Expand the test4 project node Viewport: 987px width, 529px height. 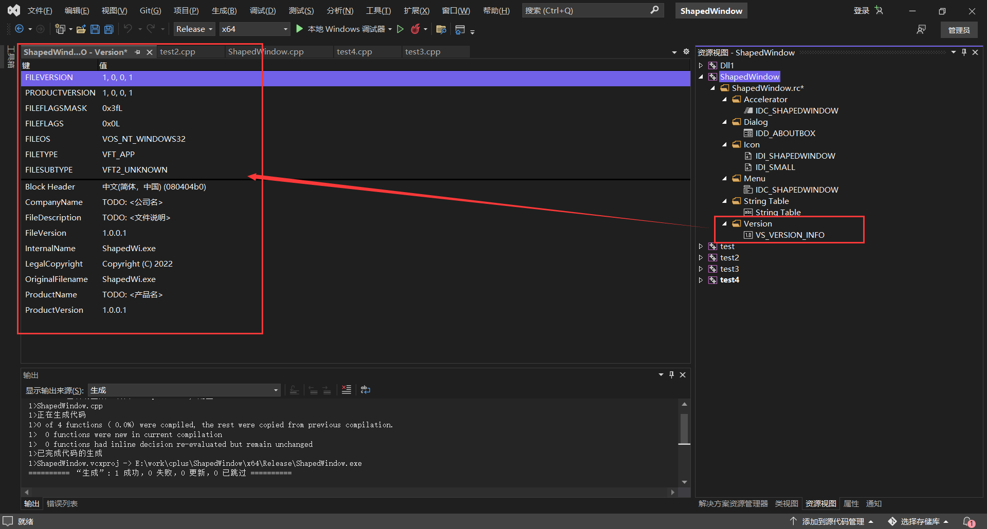[701, 280]
